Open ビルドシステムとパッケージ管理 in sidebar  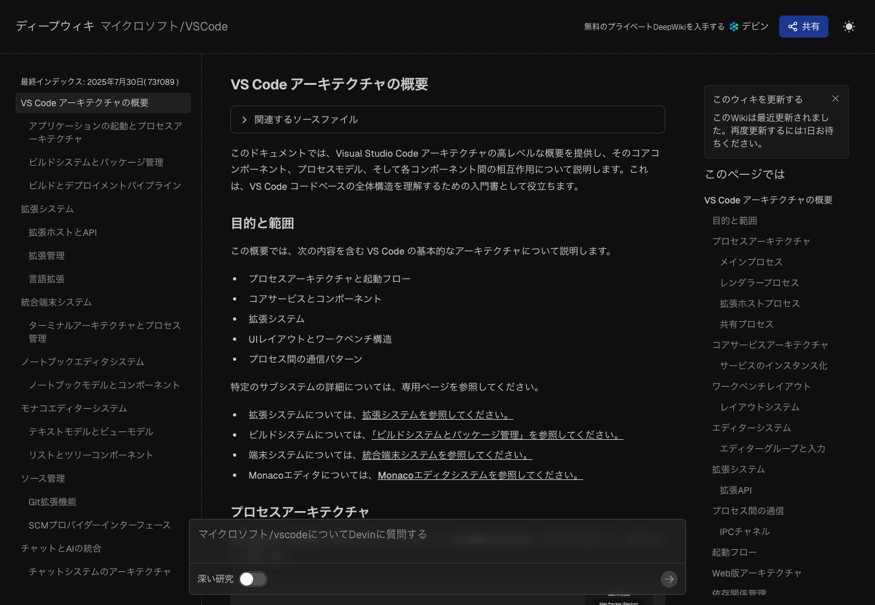pos(96,162)
